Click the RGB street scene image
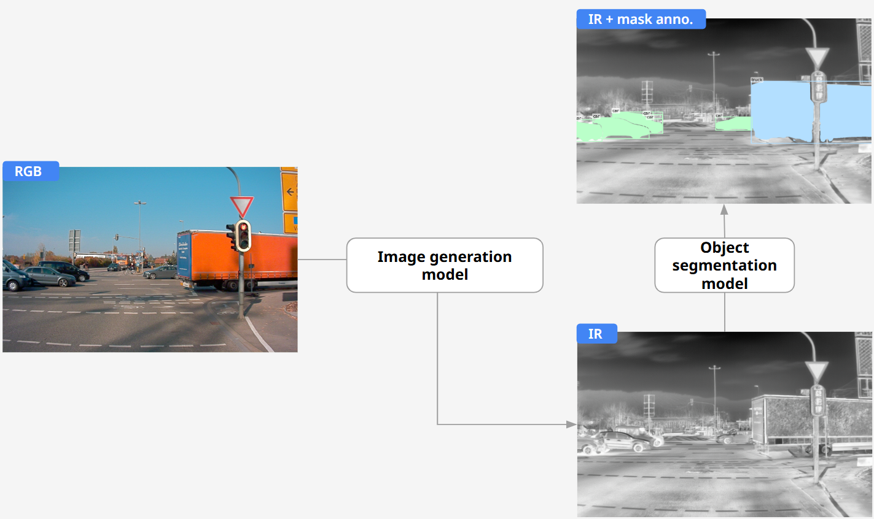This screenshot has height=519, width=874. click(150, 259)
